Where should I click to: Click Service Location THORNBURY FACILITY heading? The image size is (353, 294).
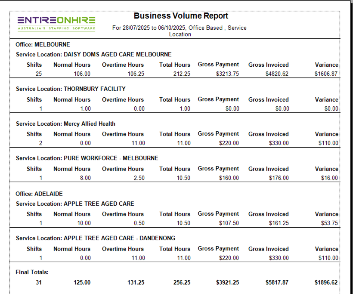71,89
